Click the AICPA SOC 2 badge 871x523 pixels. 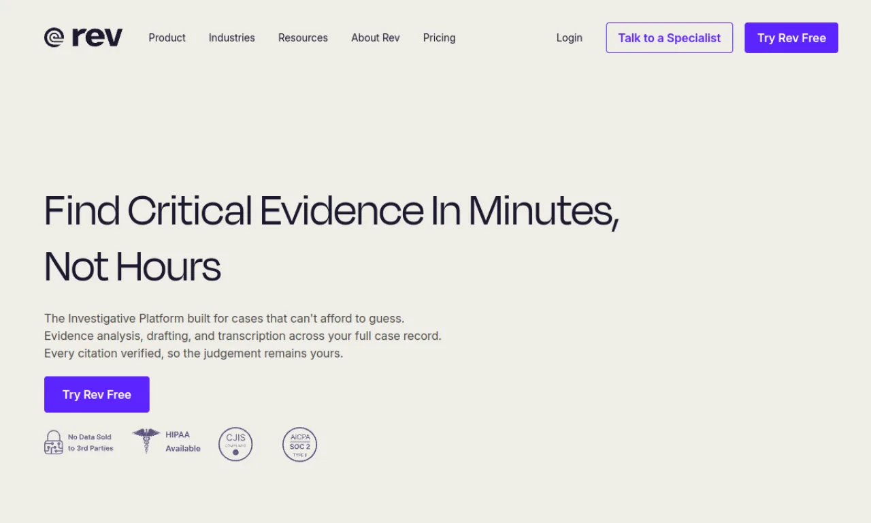point(299,445)
